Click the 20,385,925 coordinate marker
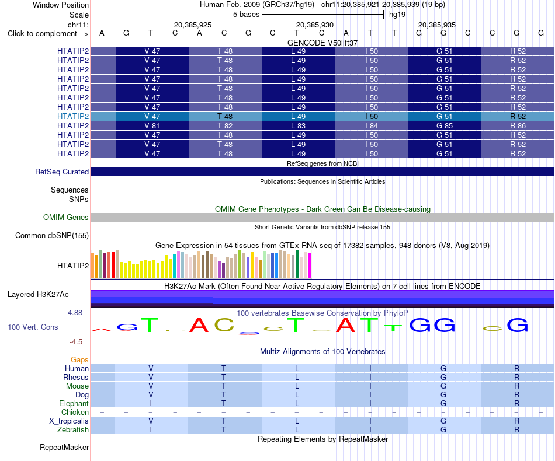Viewport: 555px width, 461px height. pyautogui.click(x=193, y=25)
